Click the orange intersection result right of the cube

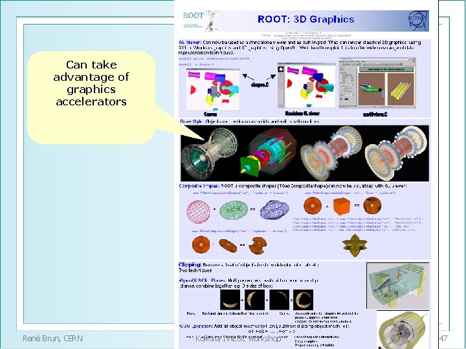point(372,206)
